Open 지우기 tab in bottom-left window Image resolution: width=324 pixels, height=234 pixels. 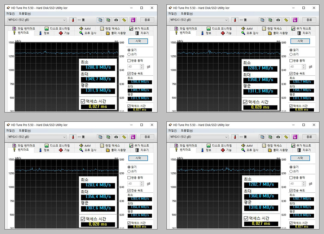(142, 150)
